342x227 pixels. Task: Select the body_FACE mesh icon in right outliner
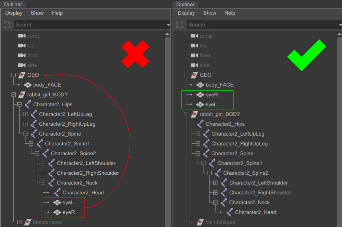tap(200, 85)
